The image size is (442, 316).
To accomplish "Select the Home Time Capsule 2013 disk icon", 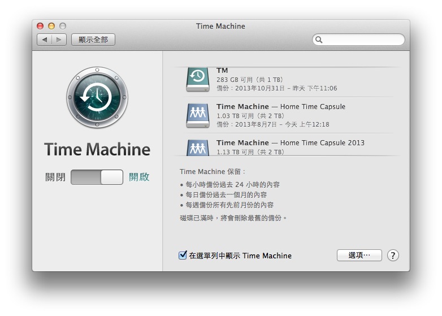I will click(x=198, y=148).
